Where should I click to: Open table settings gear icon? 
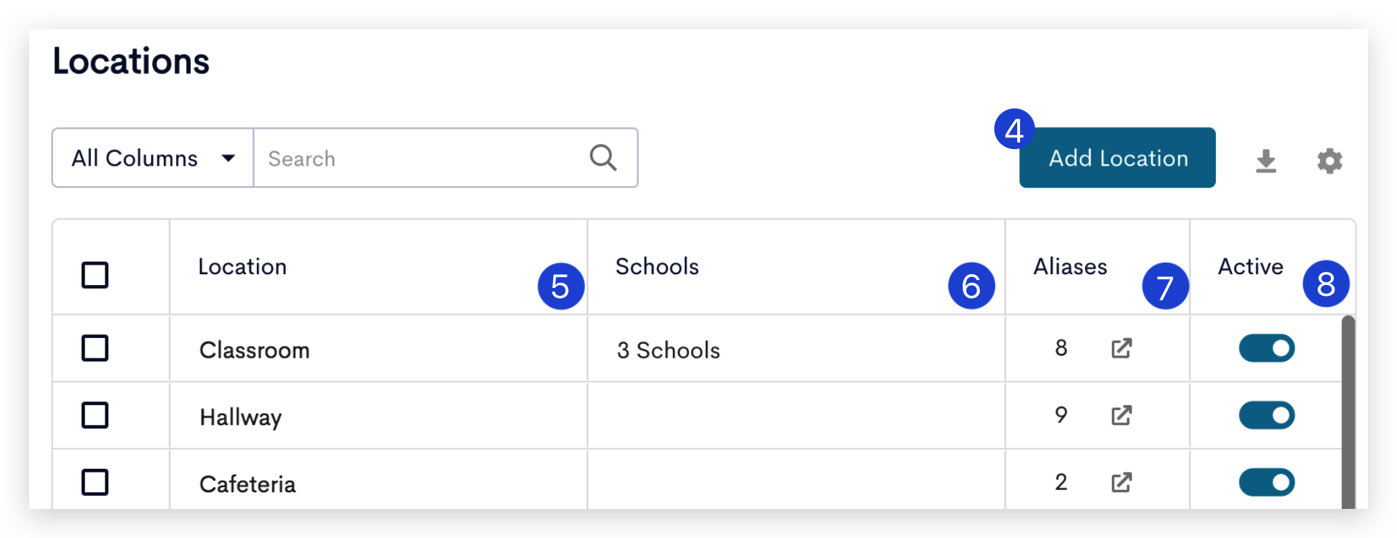[1330, 161]
